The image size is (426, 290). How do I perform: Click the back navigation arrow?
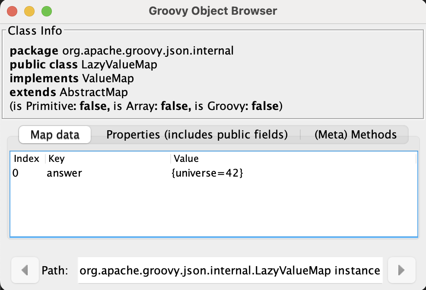[25, 270]
